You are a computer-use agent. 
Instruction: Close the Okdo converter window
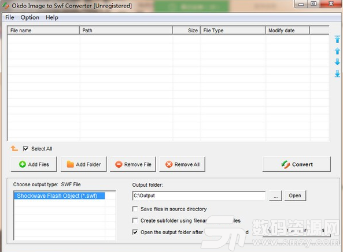[331, 3]
